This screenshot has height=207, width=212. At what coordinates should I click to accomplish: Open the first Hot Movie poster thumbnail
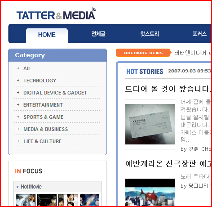pos(26,200)
